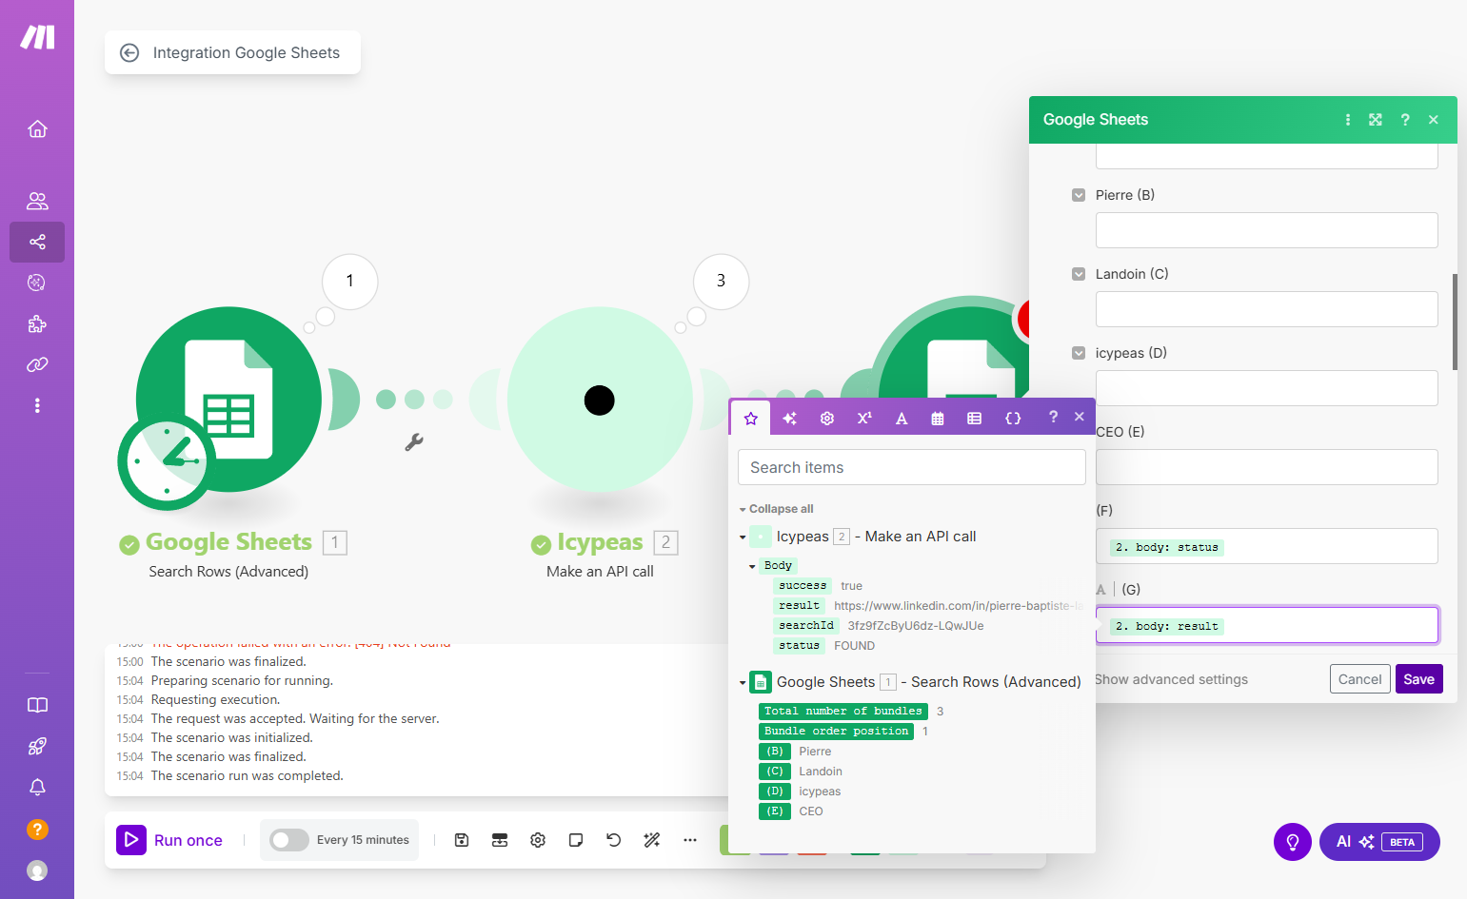The width and height of the screenshot is (1467, 899).
Task: Click the Pierre (B) input field
Action: coord(1266,230)
